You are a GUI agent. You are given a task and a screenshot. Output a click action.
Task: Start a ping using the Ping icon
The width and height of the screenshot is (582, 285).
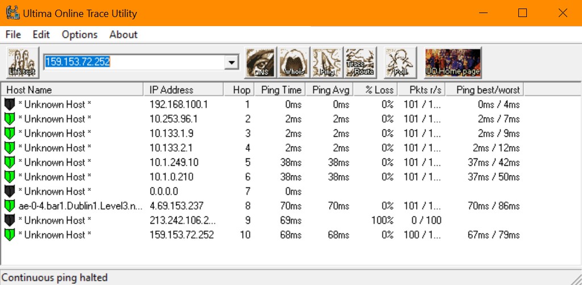coord(327,62)
